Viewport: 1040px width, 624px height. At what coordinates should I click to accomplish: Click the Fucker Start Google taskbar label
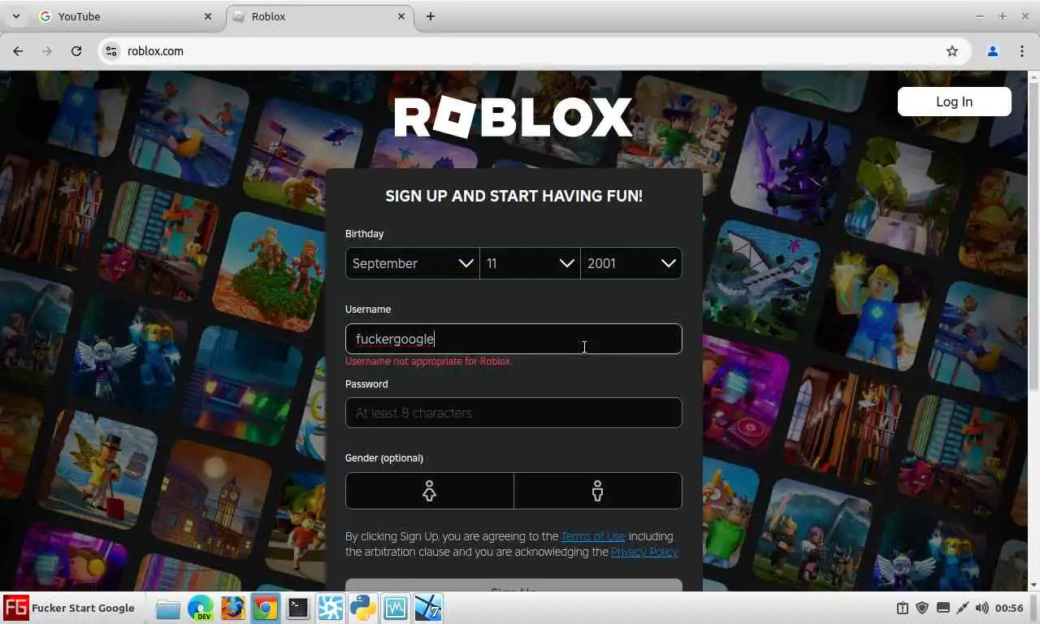83,608
